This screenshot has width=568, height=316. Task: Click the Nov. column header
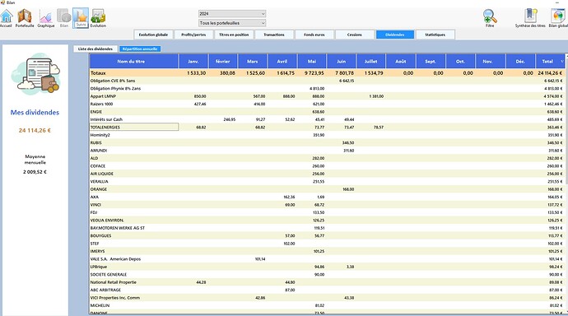point(491,62)
